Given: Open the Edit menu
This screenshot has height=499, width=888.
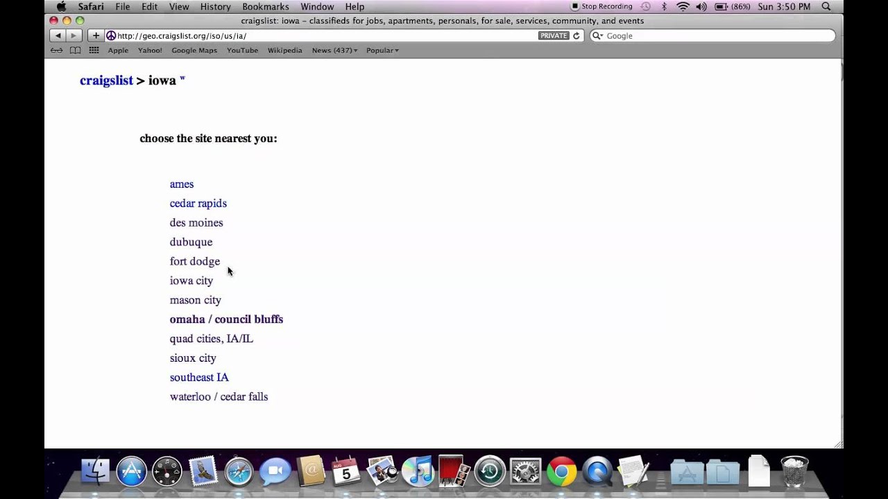Looking at the screenshot, I should point(149,7).
